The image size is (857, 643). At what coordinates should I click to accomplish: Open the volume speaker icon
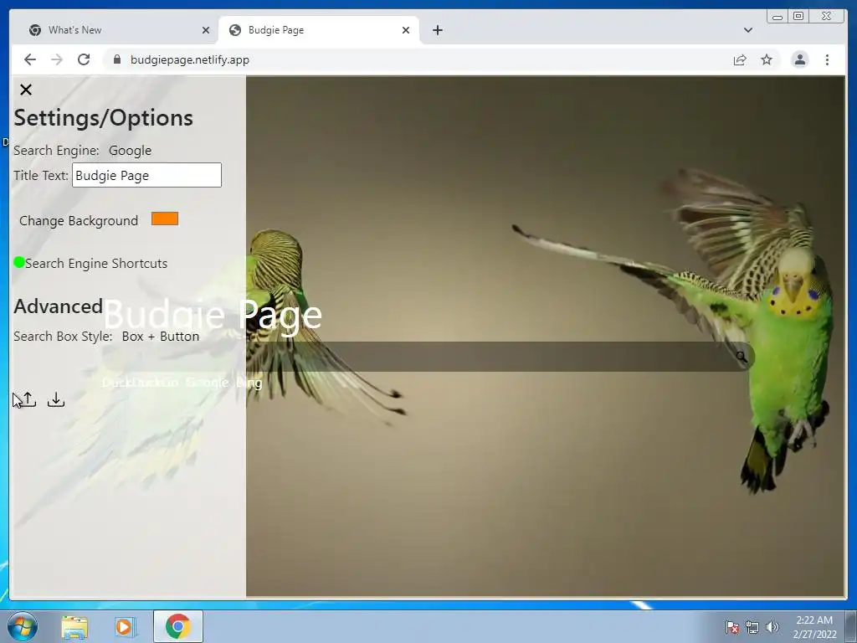(772, 627)
